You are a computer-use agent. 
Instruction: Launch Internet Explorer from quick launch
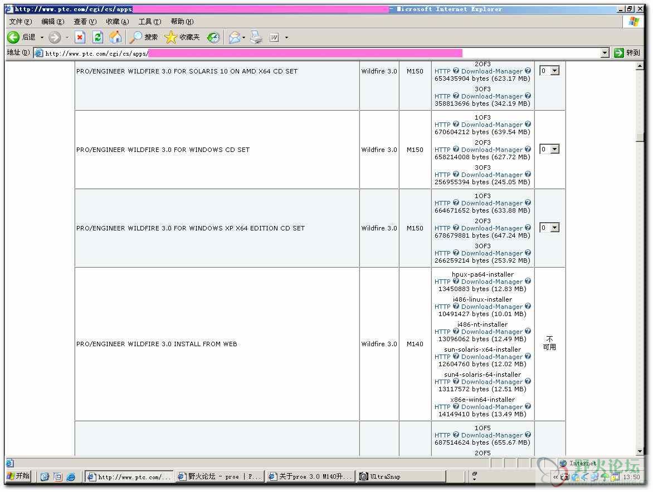click(x=71, y=478)
